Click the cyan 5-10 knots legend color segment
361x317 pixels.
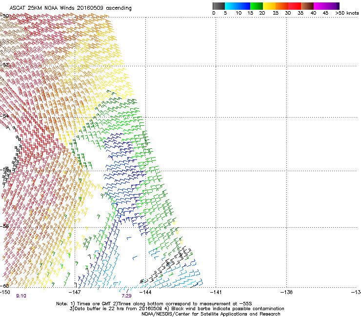(231, 6)
